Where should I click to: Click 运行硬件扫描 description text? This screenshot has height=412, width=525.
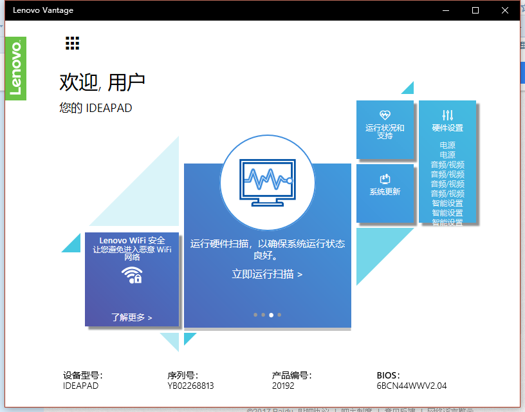pyautogui.click(x=268, y=250)
